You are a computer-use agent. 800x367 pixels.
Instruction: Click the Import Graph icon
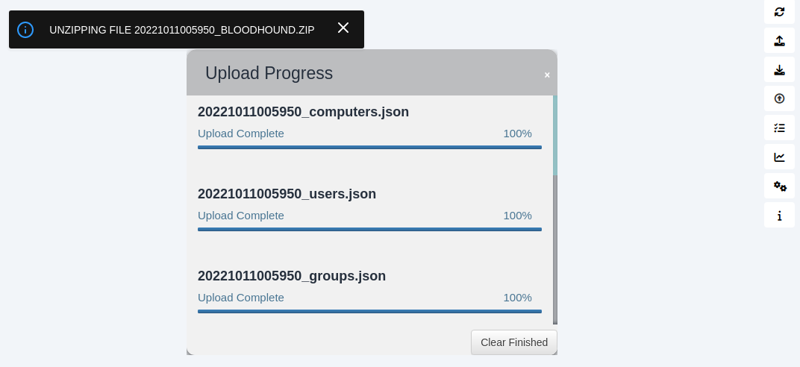779,70
